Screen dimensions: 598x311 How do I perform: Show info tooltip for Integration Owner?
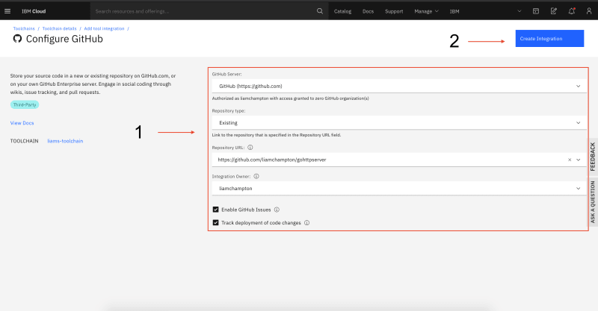[256, 176]
